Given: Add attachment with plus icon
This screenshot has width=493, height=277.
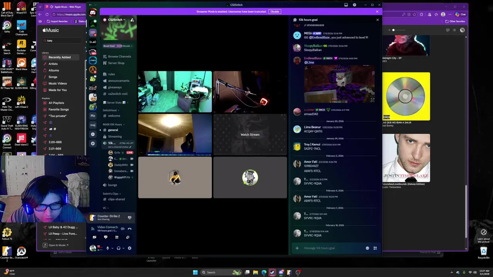Looking at the screenshot, I should coord(297,248).
